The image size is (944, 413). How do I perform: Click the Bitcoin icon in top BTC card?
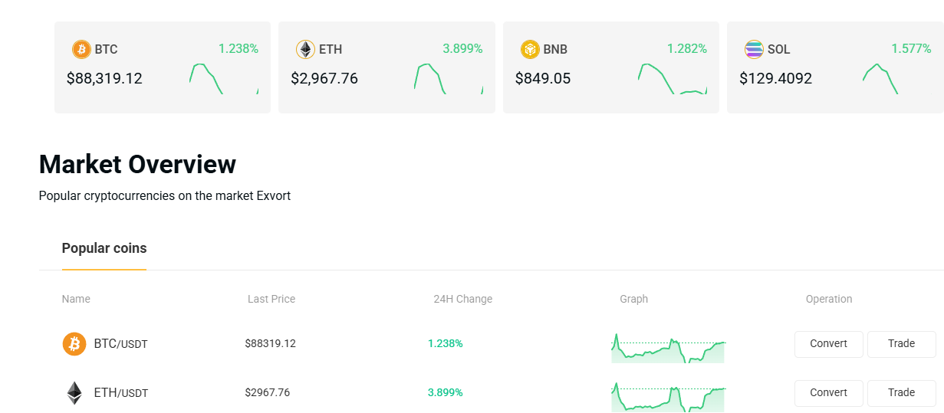tap(81, 50)
